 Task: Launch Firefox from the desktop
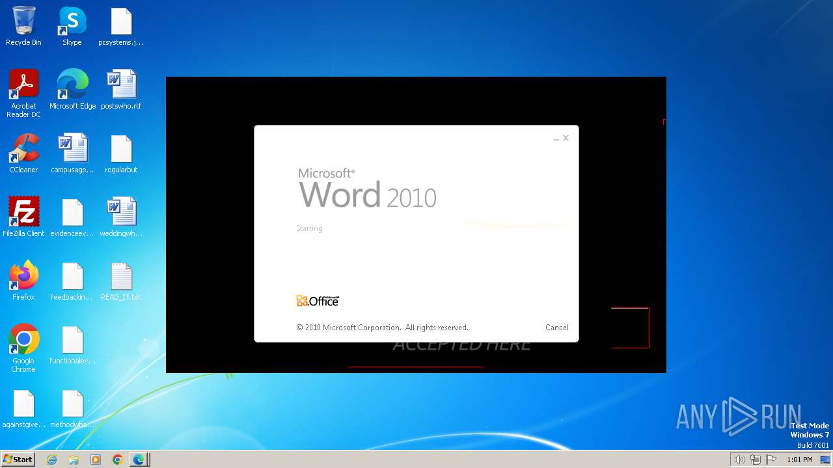23,281
